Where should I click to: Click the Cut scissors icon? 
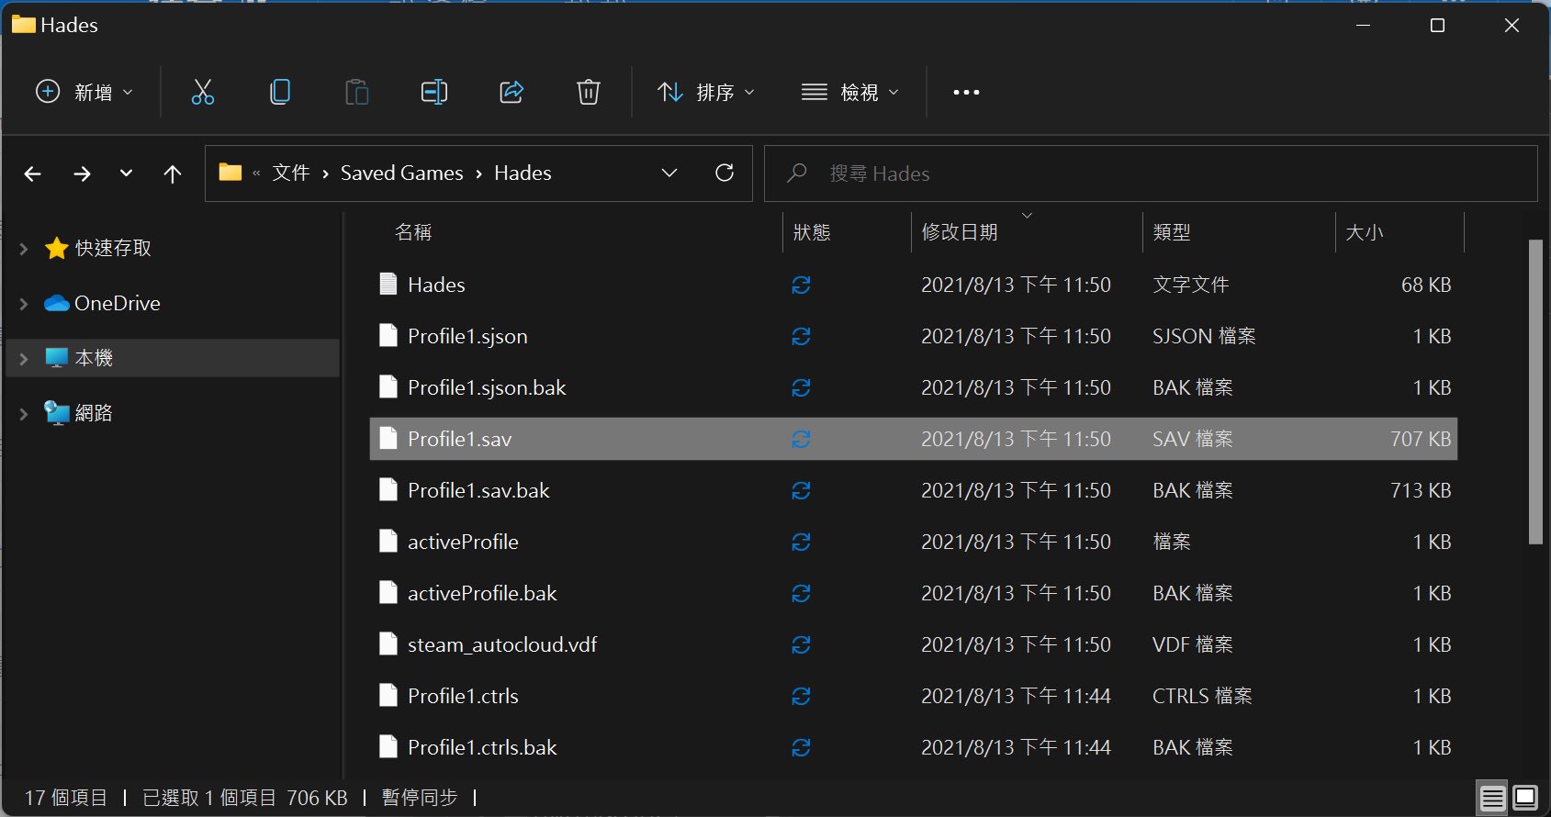(202, 92)
